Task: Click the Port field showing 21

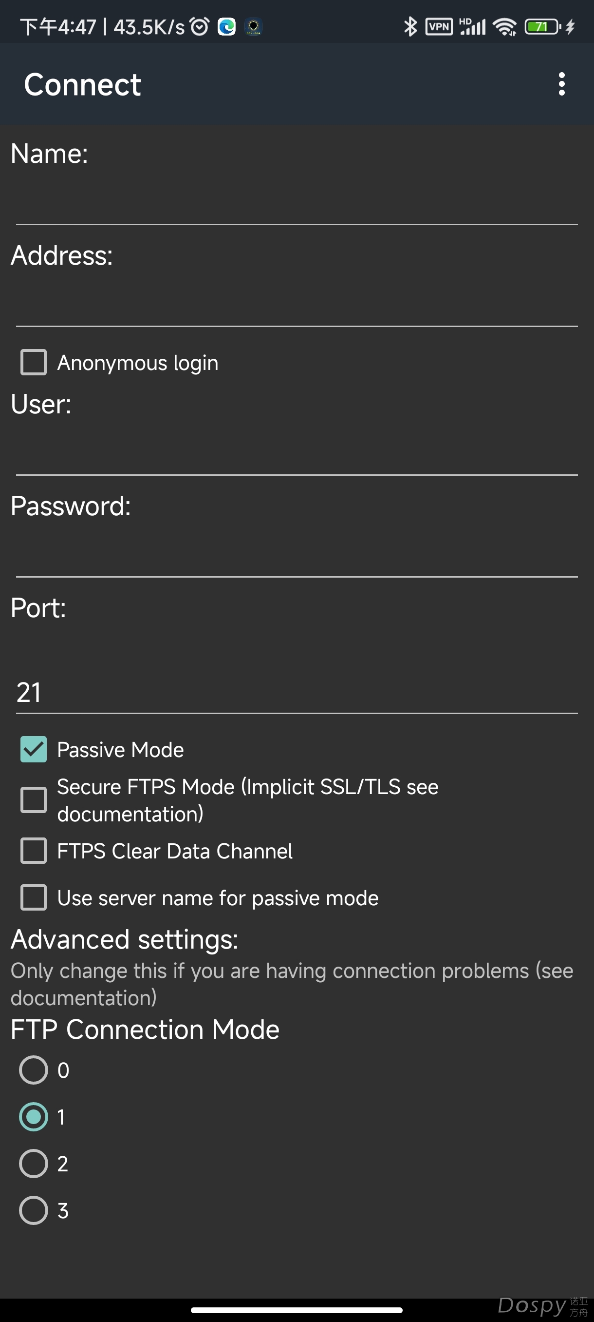Action: pyautogui.click(x=296, y=692)
